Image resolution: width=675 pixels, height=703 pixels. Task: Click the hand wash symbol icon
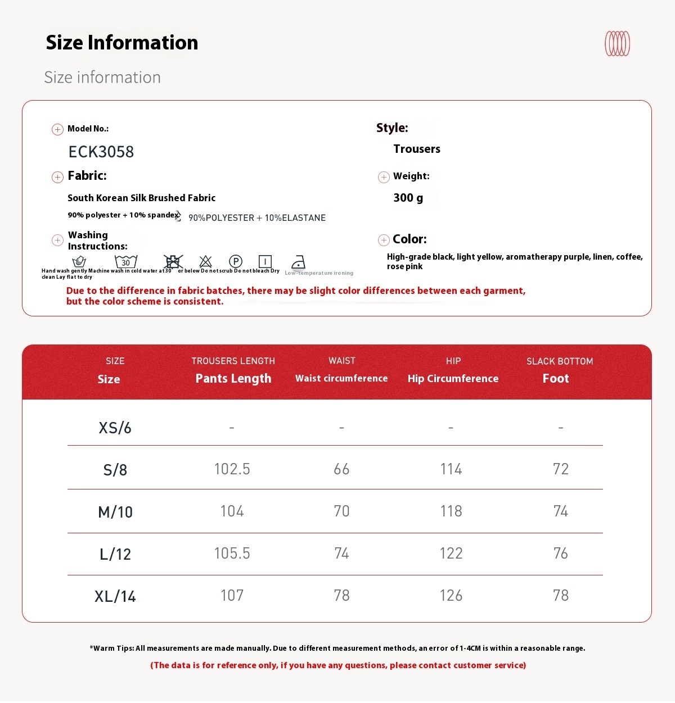point(79,262)
